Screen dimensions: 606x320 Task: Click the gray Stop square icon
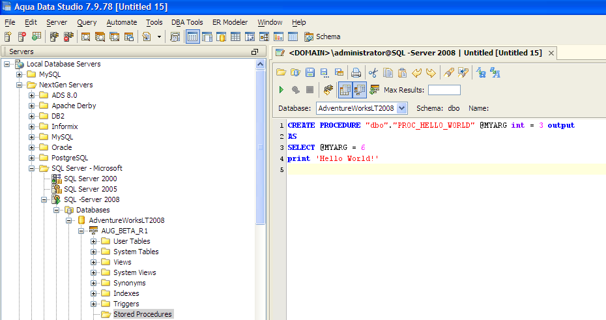tap(310, 90)
